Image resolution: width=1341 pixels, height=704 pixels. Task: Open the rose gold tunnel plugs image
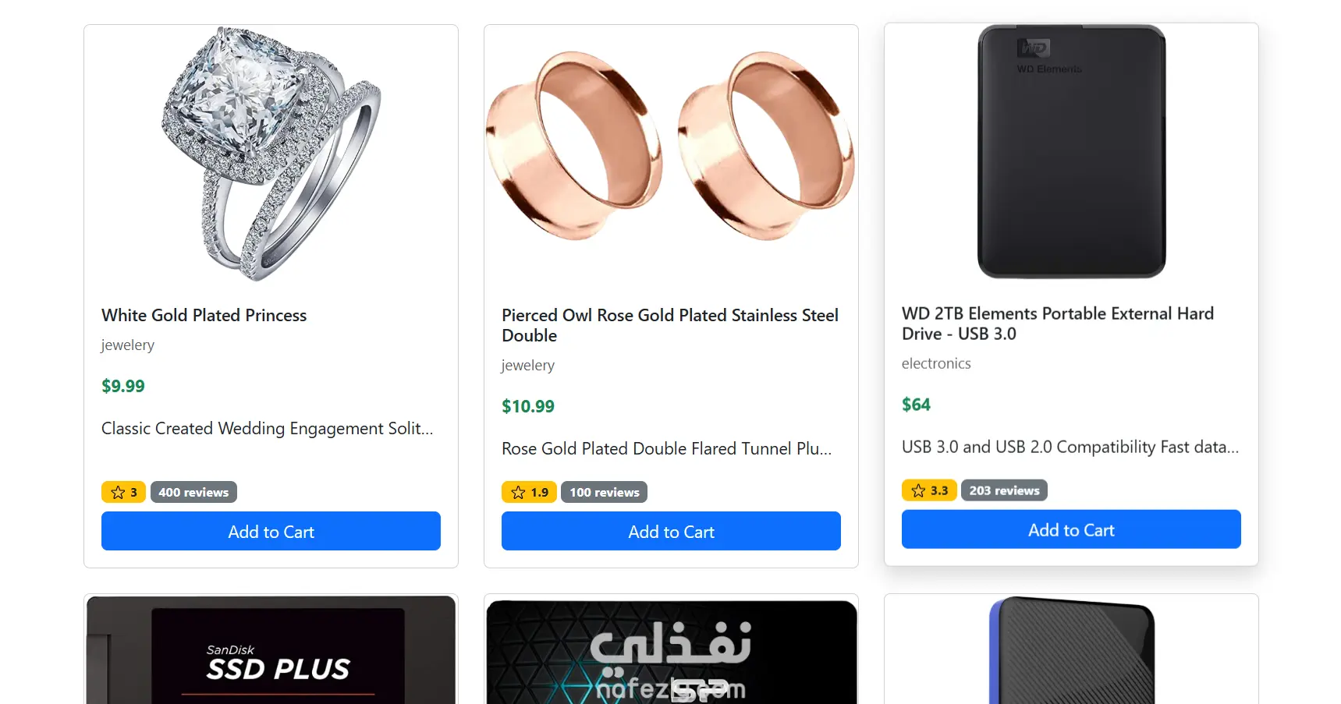coord(671,147)
